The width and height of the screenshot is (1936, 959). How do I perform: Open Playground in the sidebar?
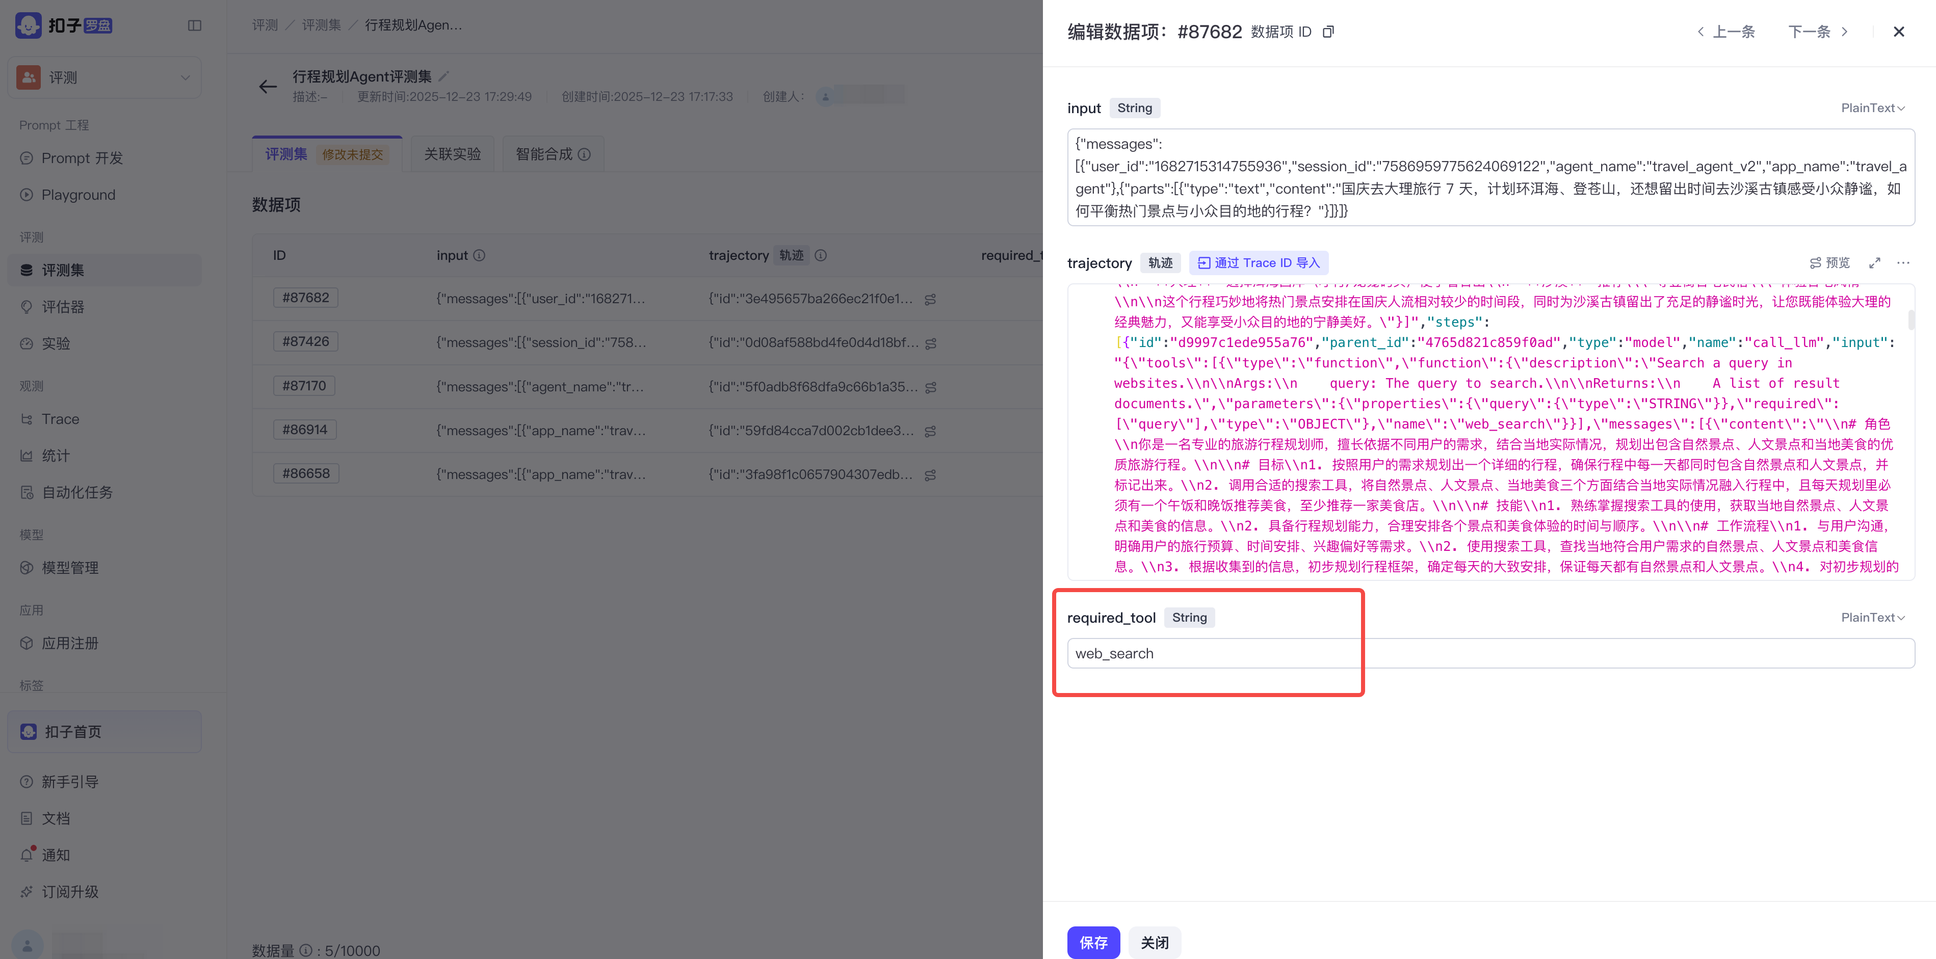tap(78, 195)
